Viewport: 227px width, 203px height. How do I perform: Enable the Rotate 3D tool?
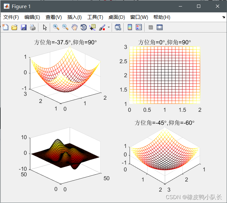[83, 27]
